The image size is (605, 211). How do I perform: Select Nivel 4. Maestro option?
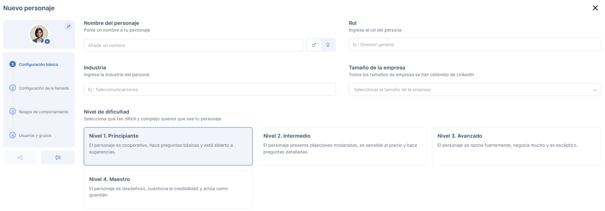click(x=168, y=189)
